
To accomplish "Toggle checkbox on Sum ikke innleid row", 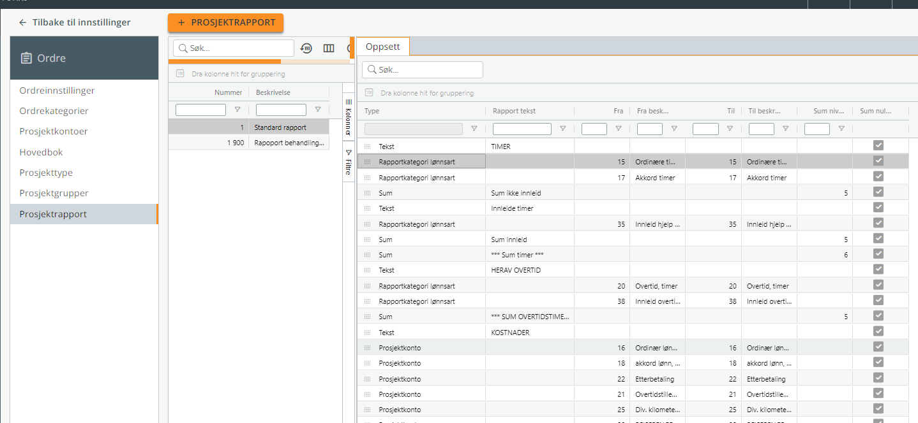I will click(878, 192).
